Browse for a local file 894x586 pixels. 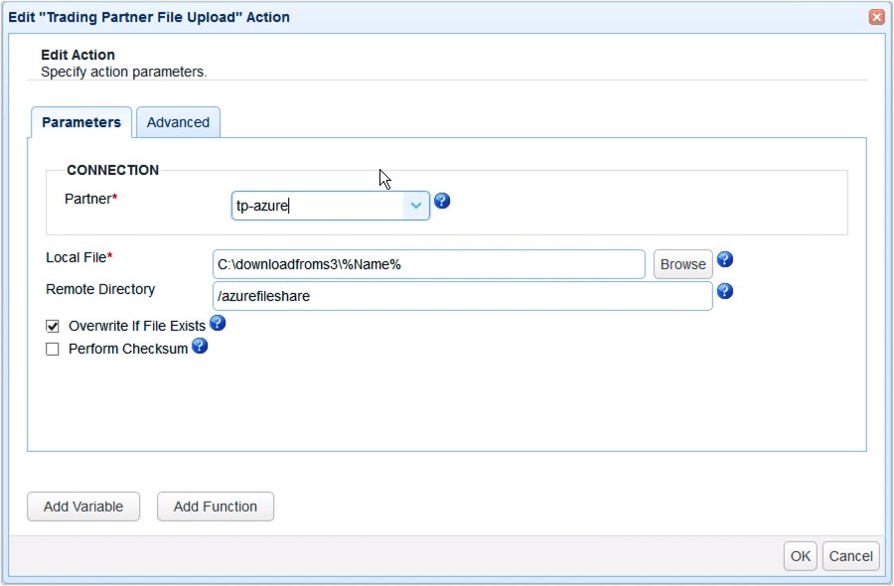click(682, 263)
